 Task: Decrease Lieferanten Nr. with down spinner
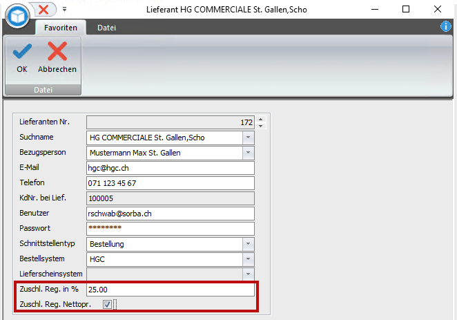point(260,126)
